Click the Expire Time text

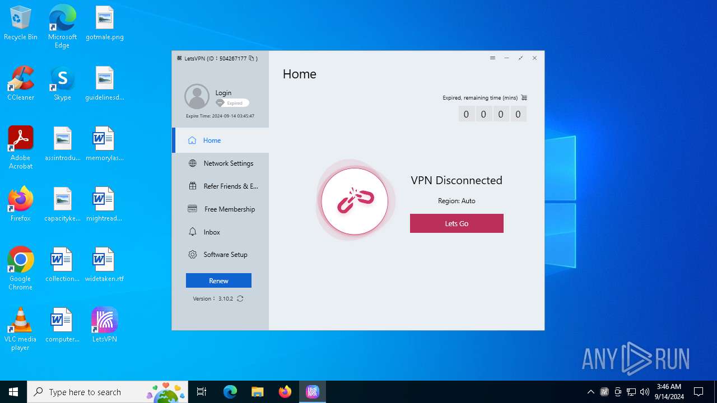[220, 116]
